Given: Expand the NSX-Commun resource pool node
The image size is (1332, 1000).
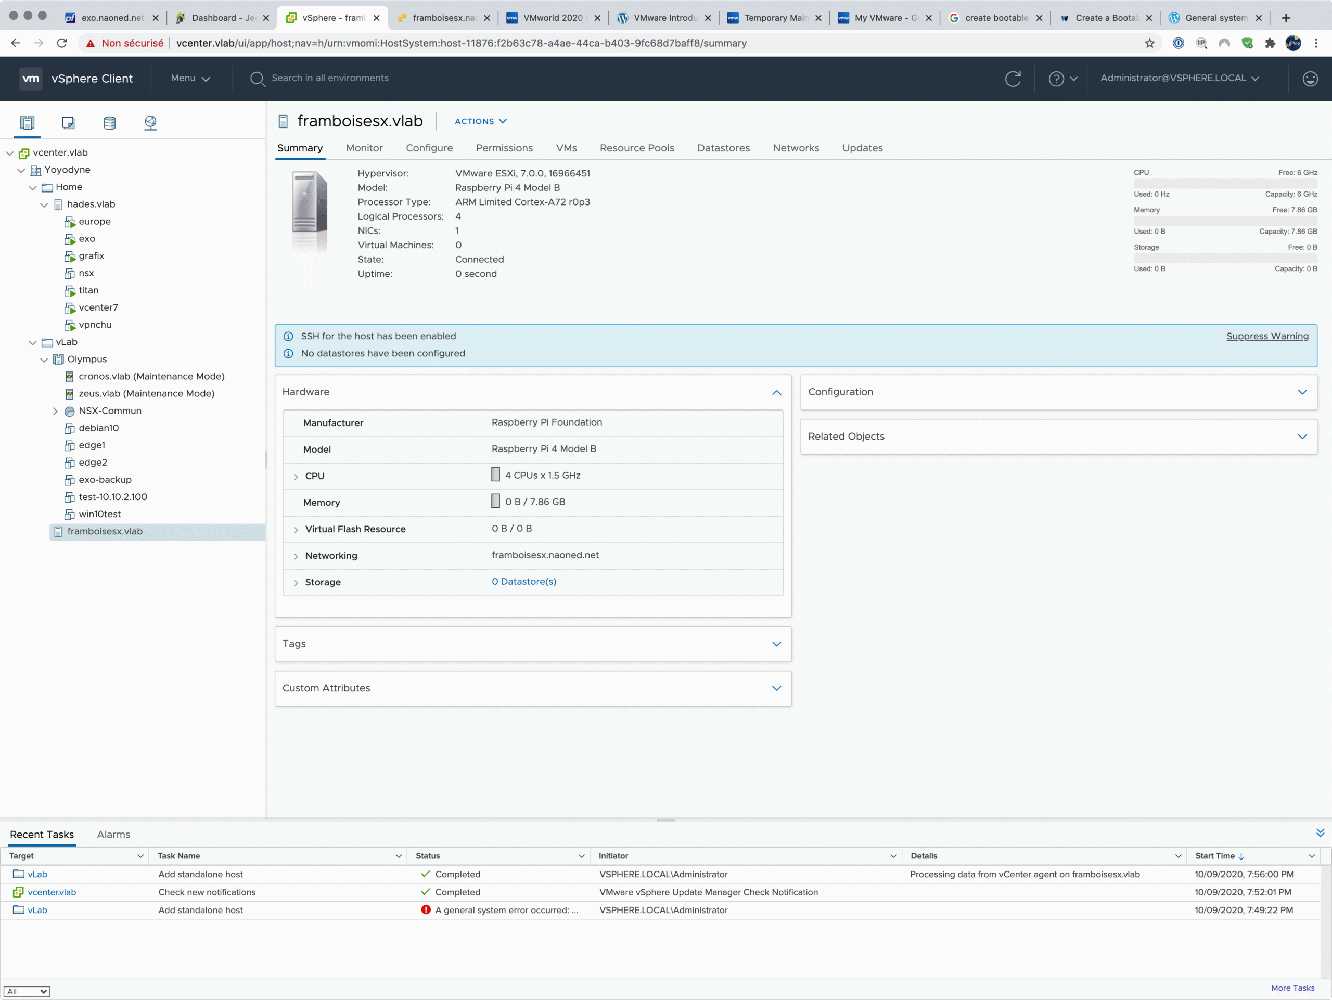Looking at the screenshot, I should pos(55,411).
